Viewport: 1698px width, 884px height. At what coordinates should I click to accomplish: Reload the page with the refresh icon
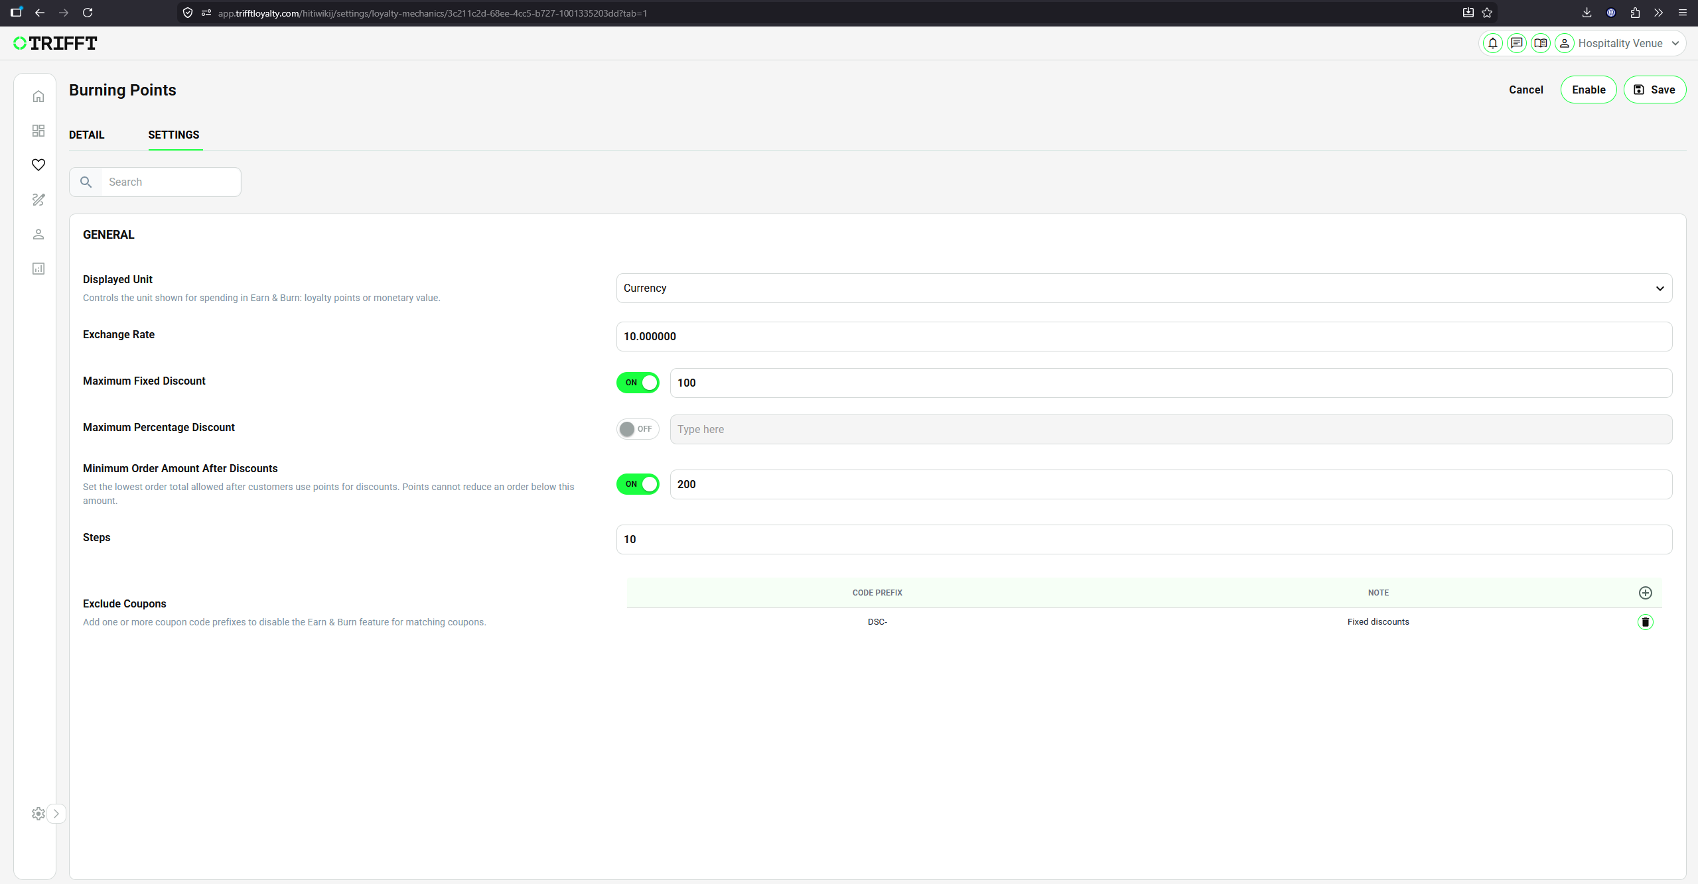88,13
